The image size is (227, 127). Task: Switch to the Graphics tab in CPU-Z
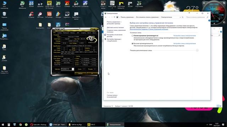84,33
